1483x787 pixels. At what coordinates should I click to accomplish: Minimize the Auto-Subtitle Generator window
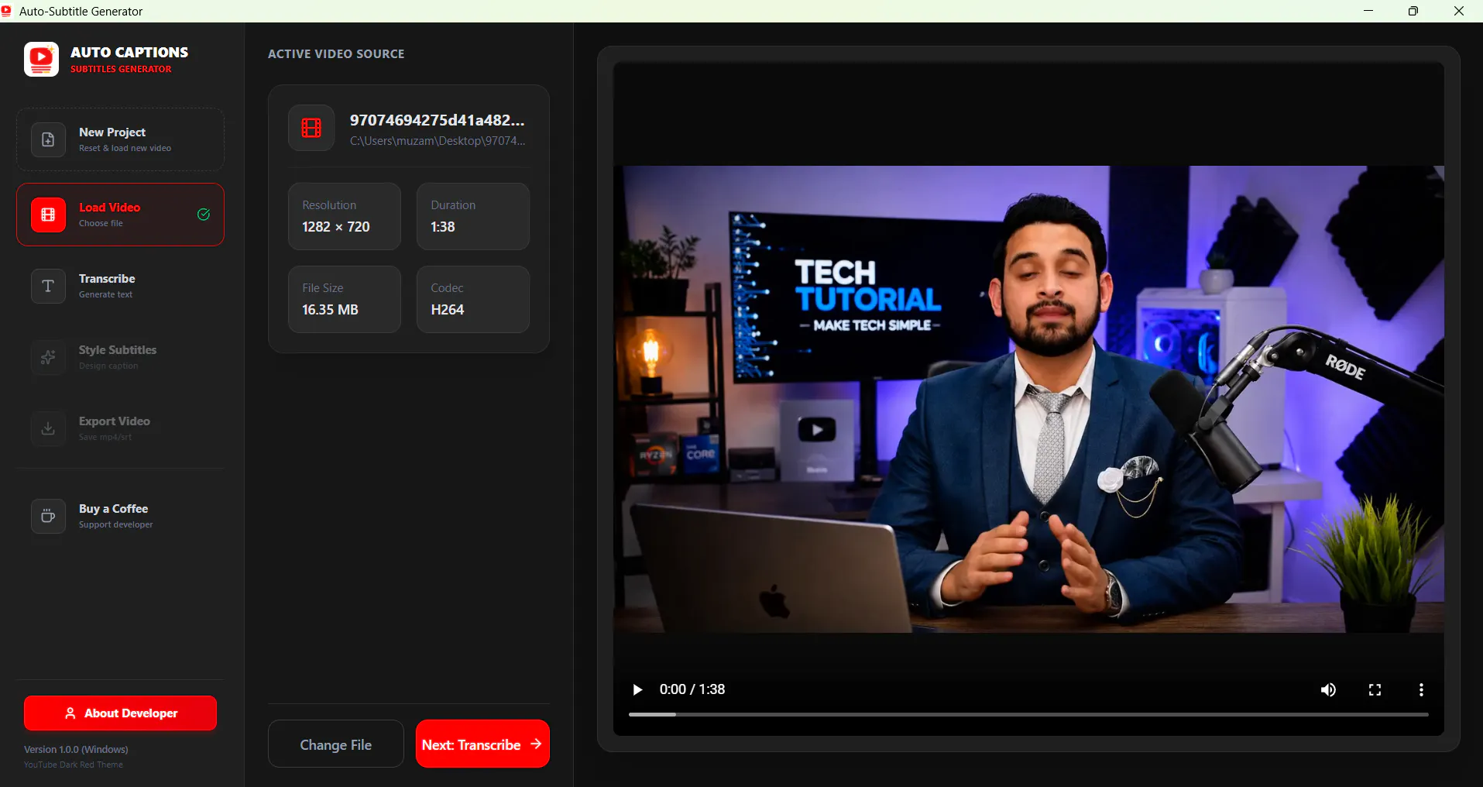click(x=1368, y=11)
